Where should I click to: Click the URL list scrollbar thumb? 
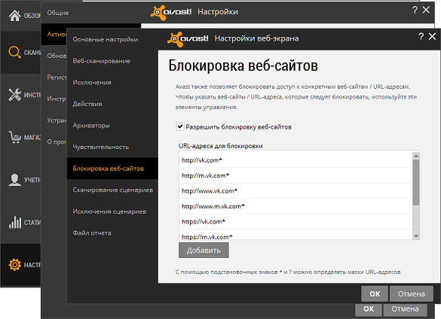416,183
